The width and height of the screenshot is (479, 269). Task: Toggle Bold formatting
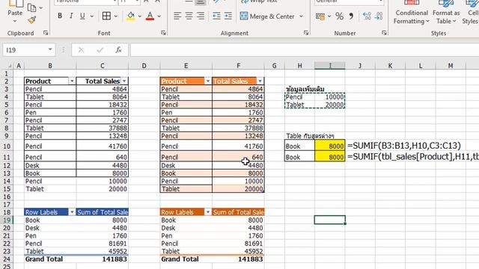click(60, 16)
